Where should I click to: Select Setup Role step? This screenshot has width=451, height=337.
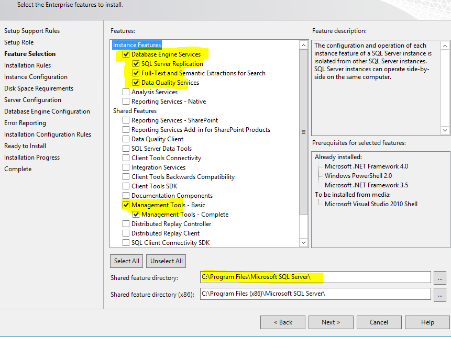pyautogui.click(x=19, y=42)
